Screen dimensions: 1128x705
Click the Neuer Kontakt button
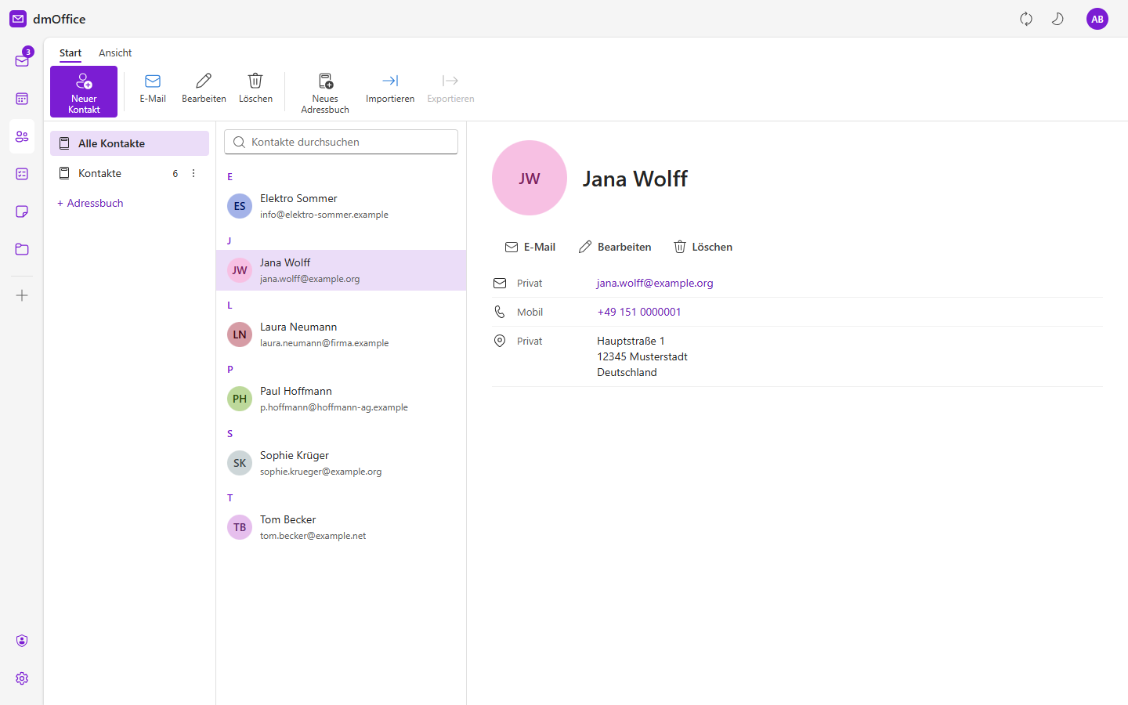coord(84,92)
